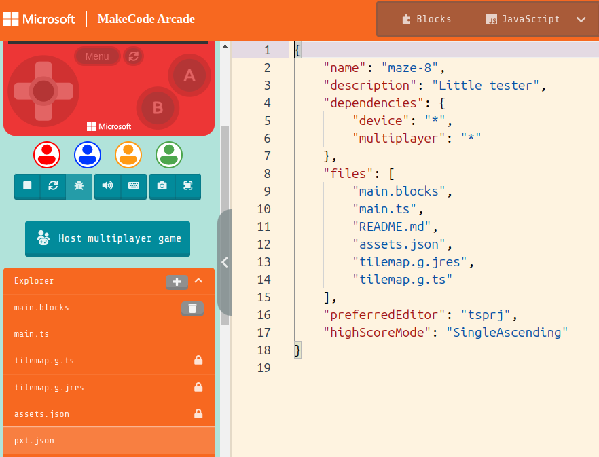Click the Microsoft logo in header
The image size is (599, 457).
coord(39,19)
